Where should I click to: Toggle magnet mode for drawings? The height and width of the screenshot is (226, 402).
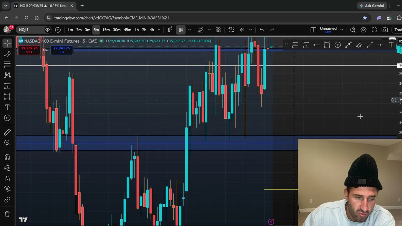pyautogui.click(x=7, y=157)
